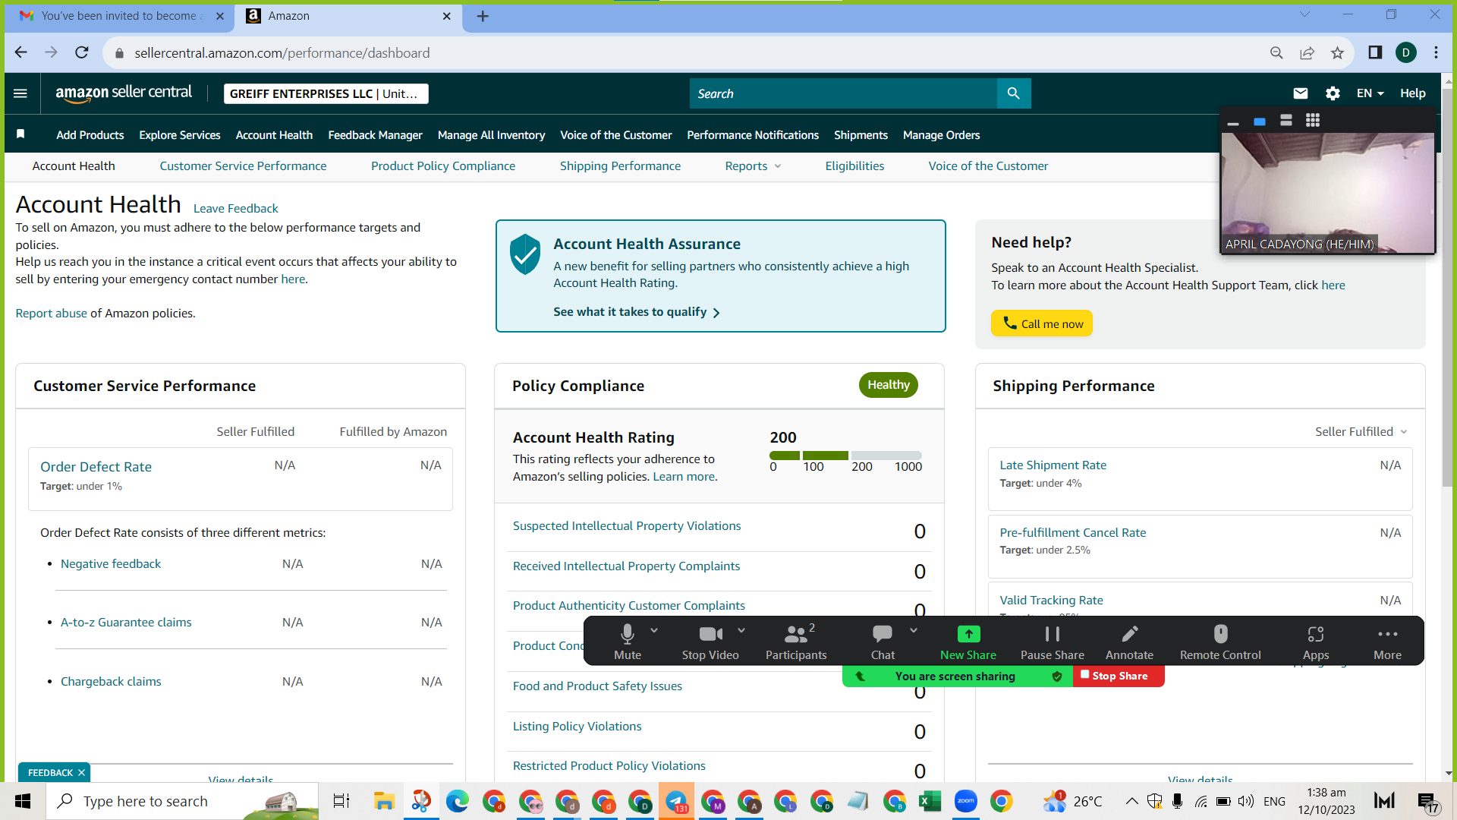
Task: Open the Chrome three-dot menu
Action: [1436, 52]
